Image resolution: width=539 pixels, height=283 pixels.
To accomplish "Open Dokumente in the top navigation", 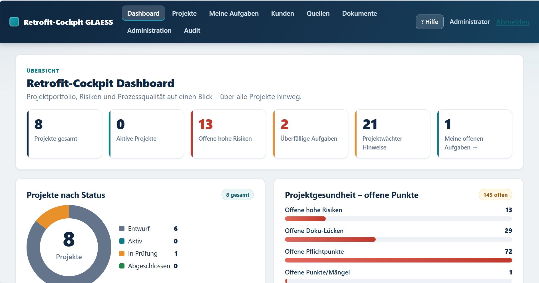I will pos(359,13).
